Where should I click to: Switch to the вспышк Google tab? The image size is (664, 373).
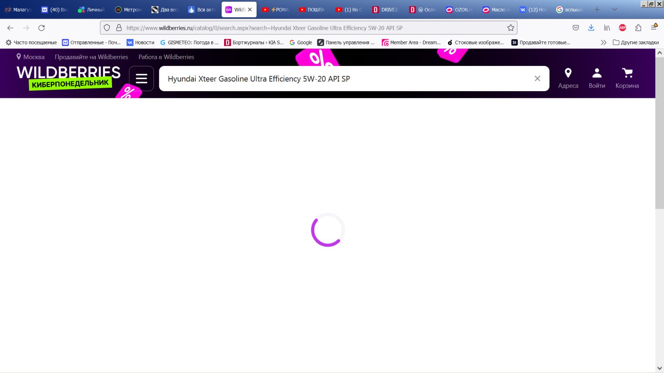click(x=569, y=10)
